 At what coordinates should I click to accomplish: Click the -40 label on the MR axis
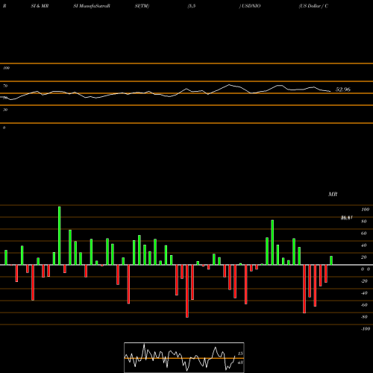[x=364, y=293]
